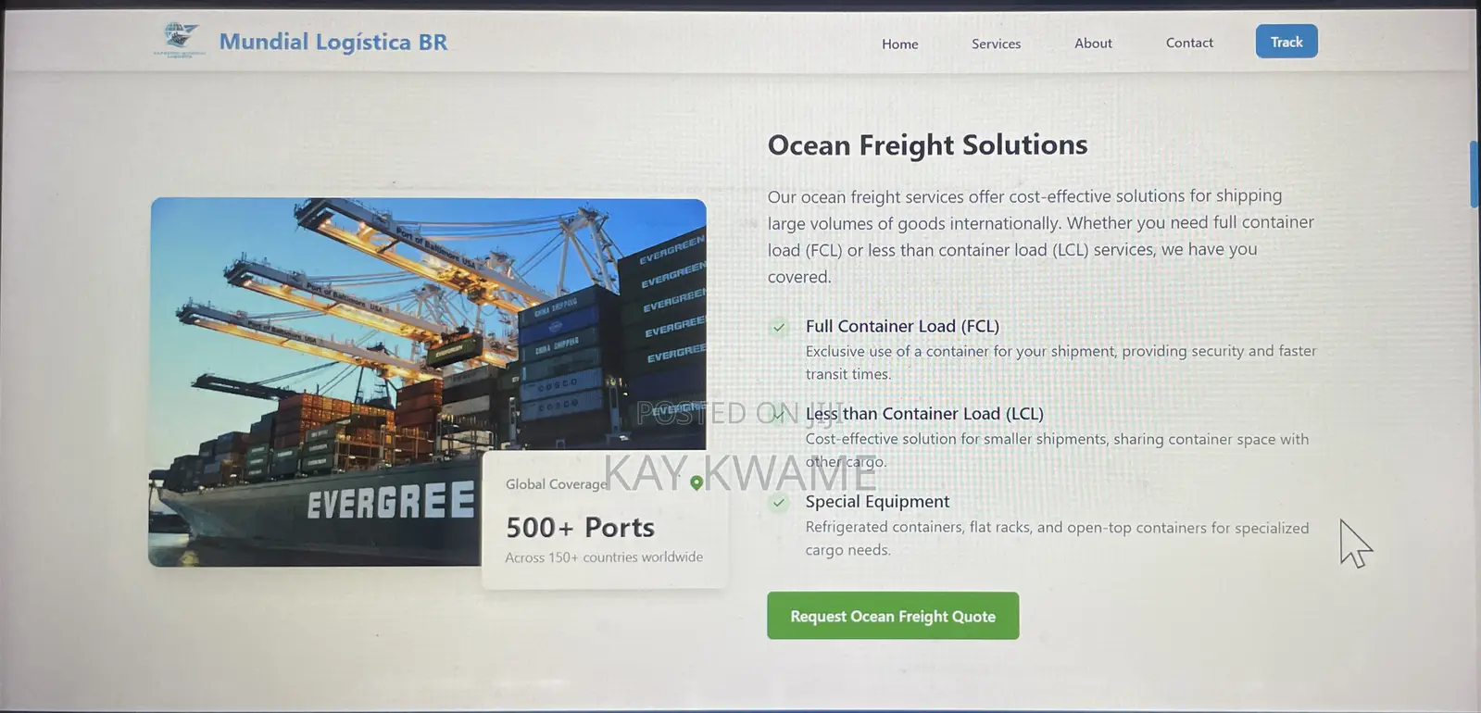Click Request Ocean Freight Quote button

click(893, 616)
